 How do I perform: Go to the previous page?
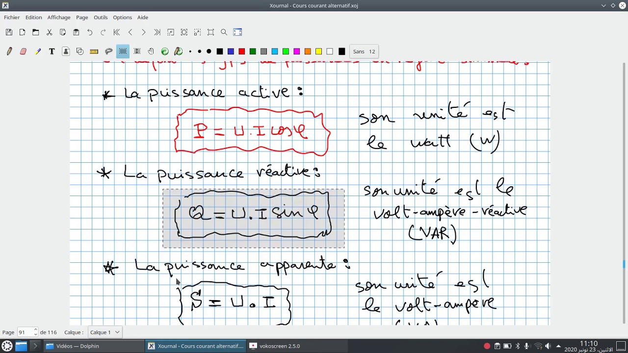click(130, 32)
